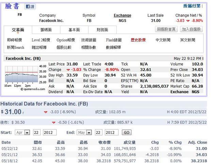Click the GO button

(127, 132)
